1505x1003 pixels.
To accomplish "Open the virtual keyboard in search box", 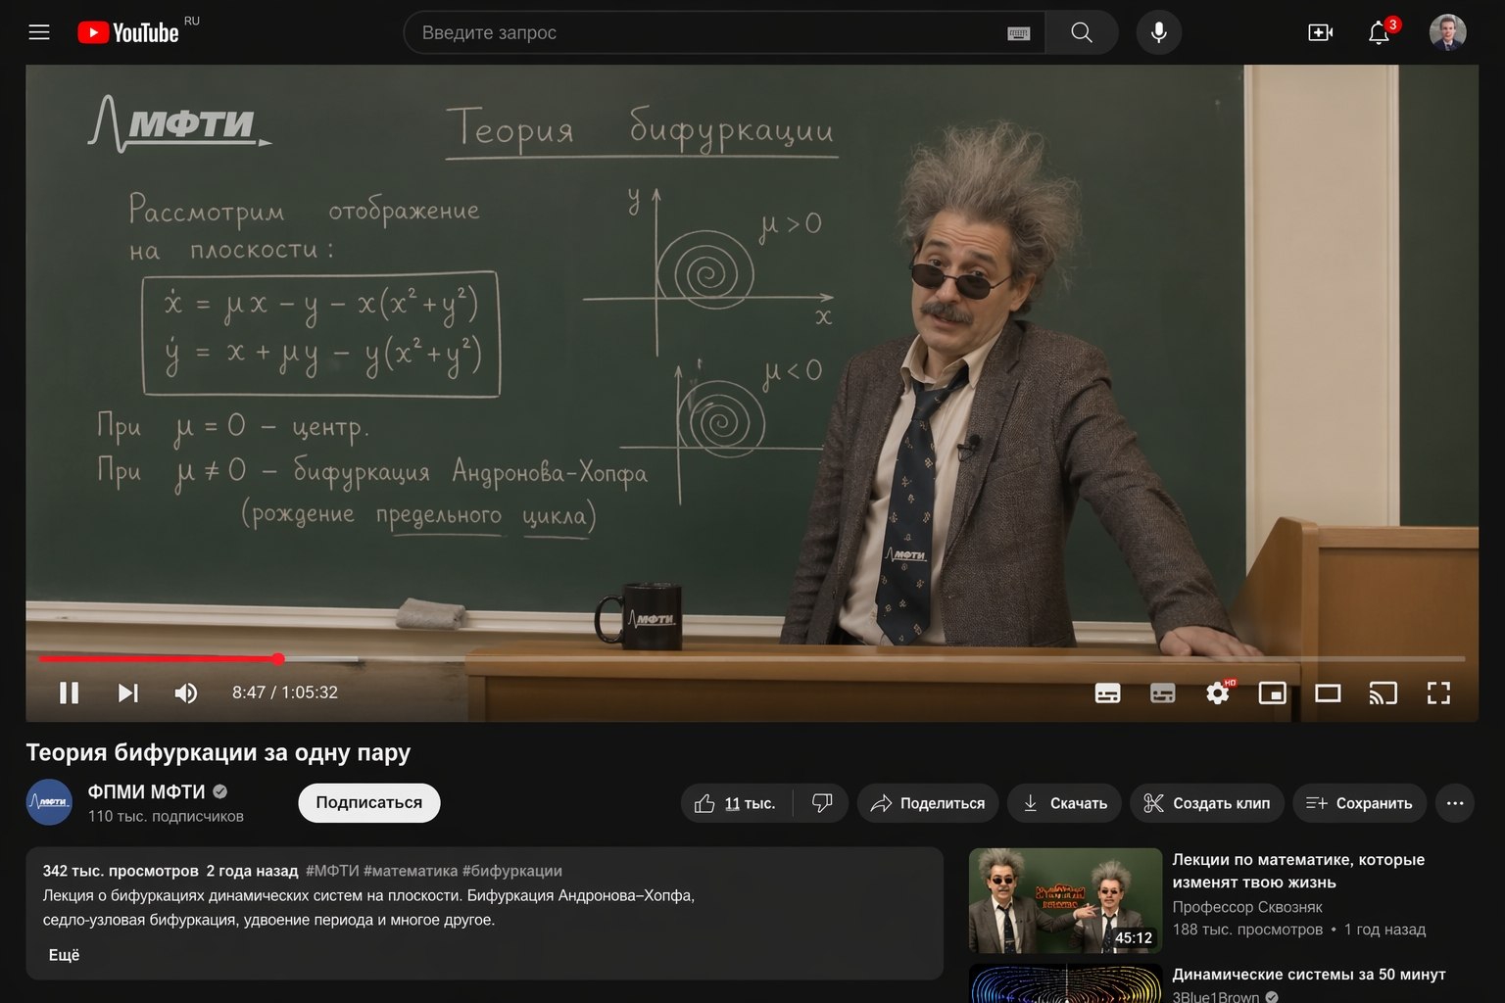I will (x=1018, y=33).
